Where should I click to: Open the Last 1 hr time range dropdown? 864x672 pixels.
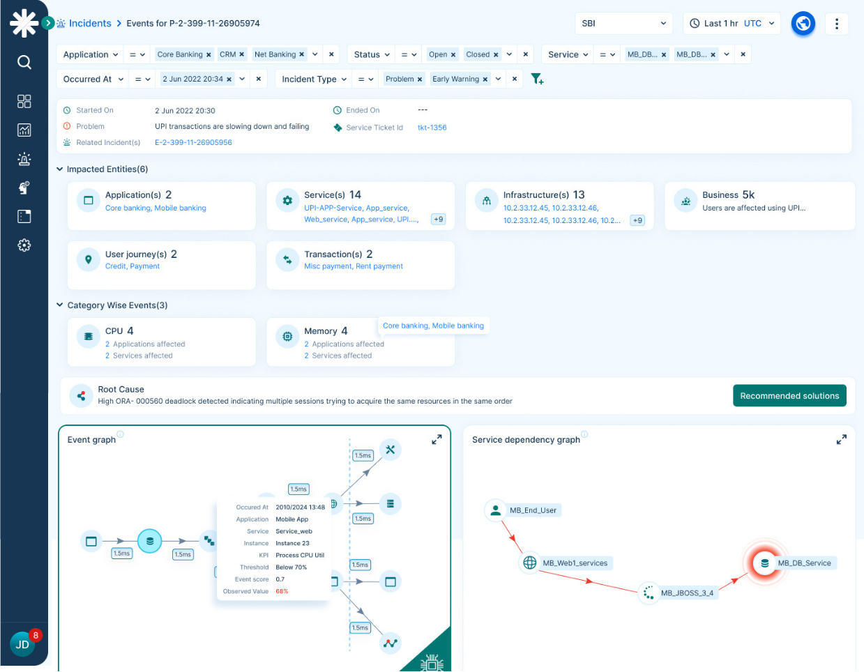tap(732, 24)
